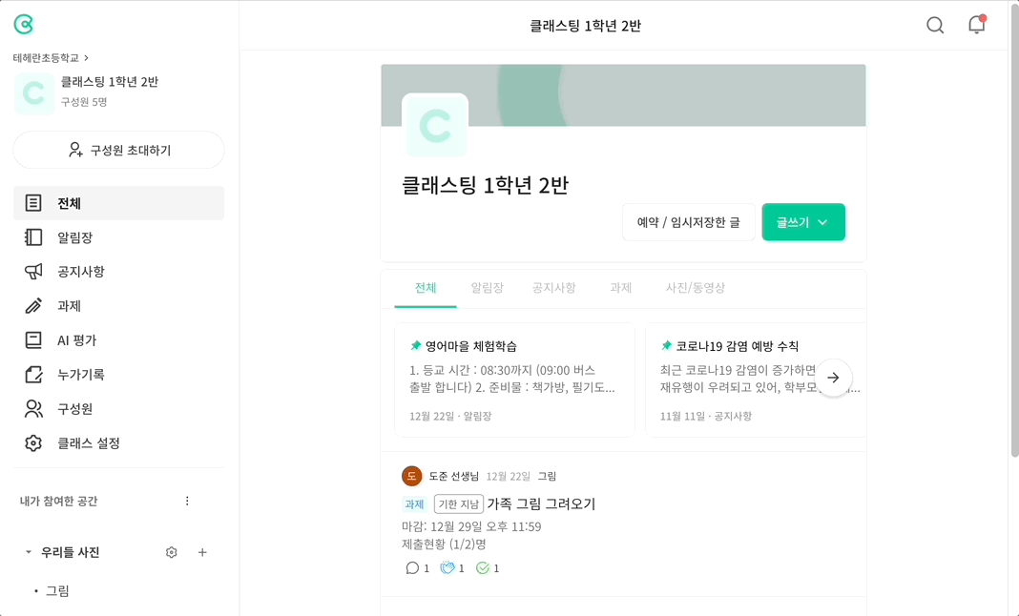Click the Classting logo icon
Screen dimensions: 1019x616
click(24, 25)
